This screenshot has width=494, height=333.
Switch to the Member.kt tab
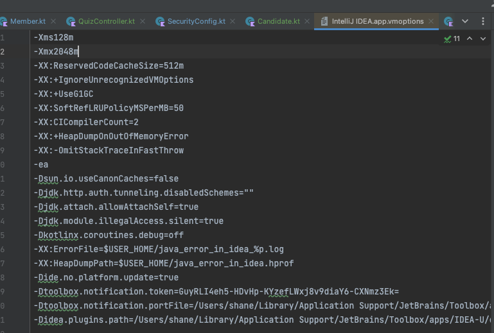28,21
